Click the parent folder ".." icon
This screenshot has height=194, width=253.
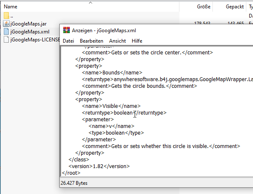click(6, 16)
